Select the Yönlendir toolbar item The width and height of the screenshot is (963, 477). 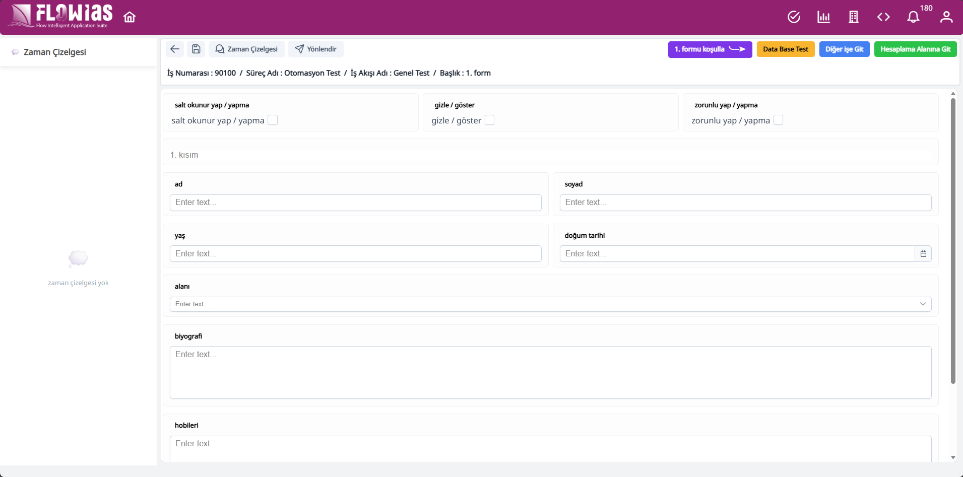click(x=316, y=49)
